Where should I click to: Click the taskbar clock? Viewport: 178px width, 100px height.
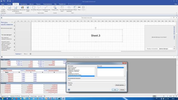173,99
